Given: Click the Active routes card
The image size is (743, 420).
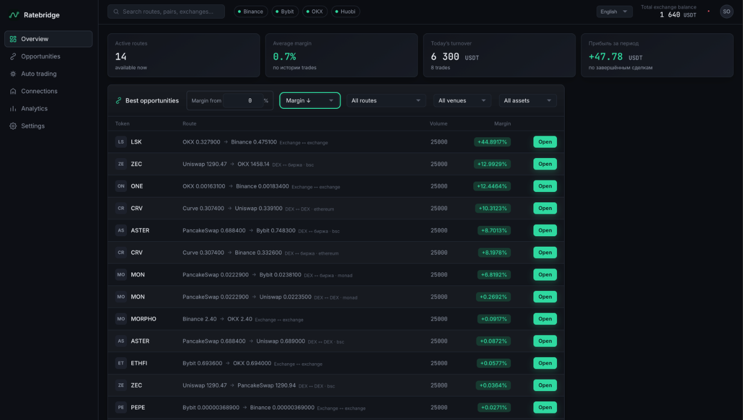Looking at the screenshot, I should pos(184,55).
